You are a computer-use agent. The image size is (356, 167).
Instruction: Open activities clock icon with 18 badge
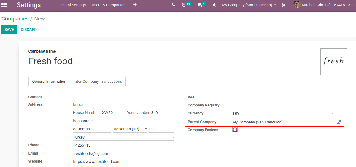tap(186, 4)
